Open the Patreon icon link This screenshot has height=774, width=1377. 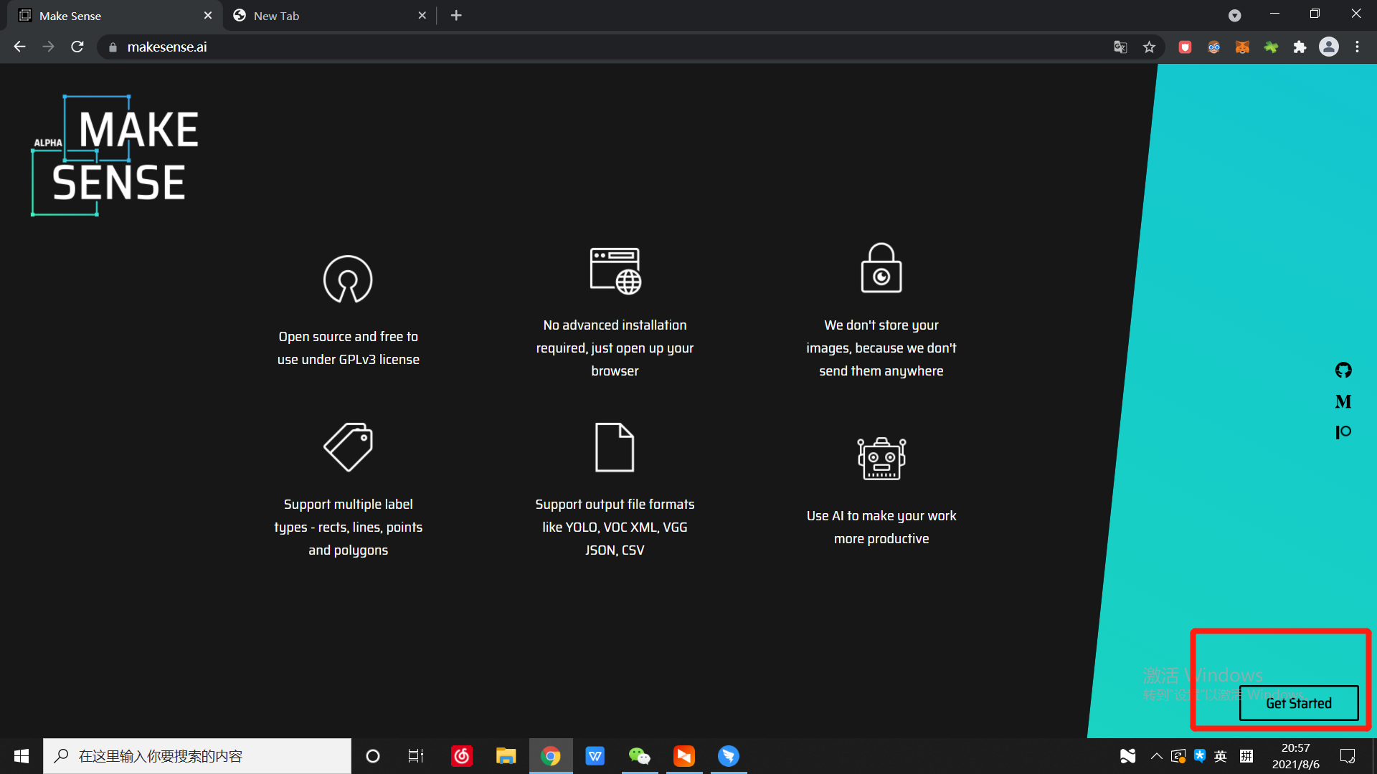coord(1343,432)
